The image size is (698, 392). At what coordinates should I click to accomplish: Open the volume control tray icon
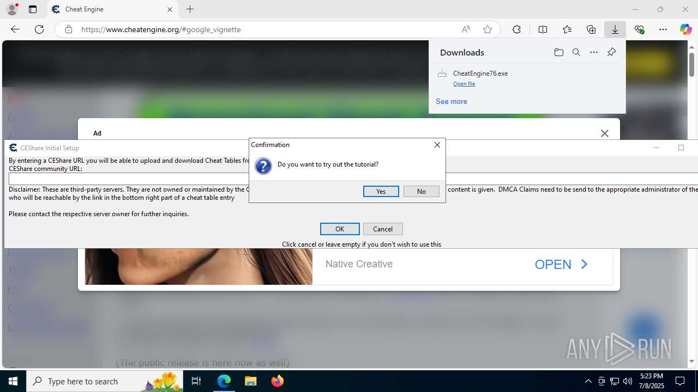pyautogui.click(x=628, y=381)
